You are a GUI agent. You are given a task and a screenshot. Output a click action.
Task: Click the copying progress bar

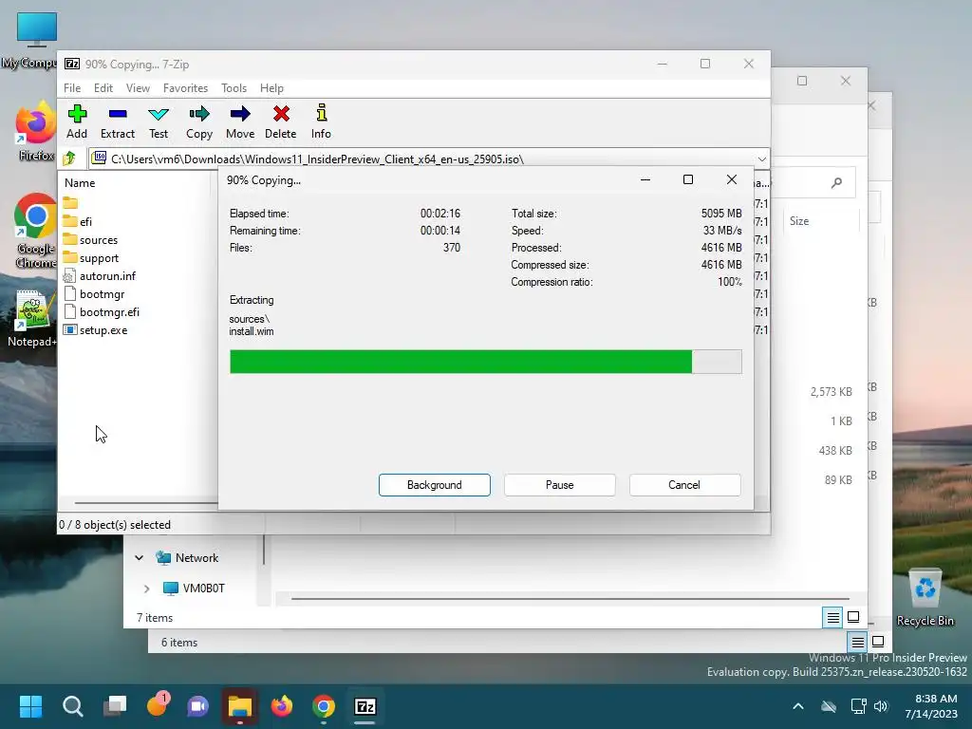point(485,362)
